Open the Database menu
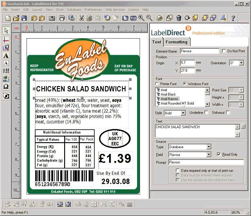 pos(74,10)
